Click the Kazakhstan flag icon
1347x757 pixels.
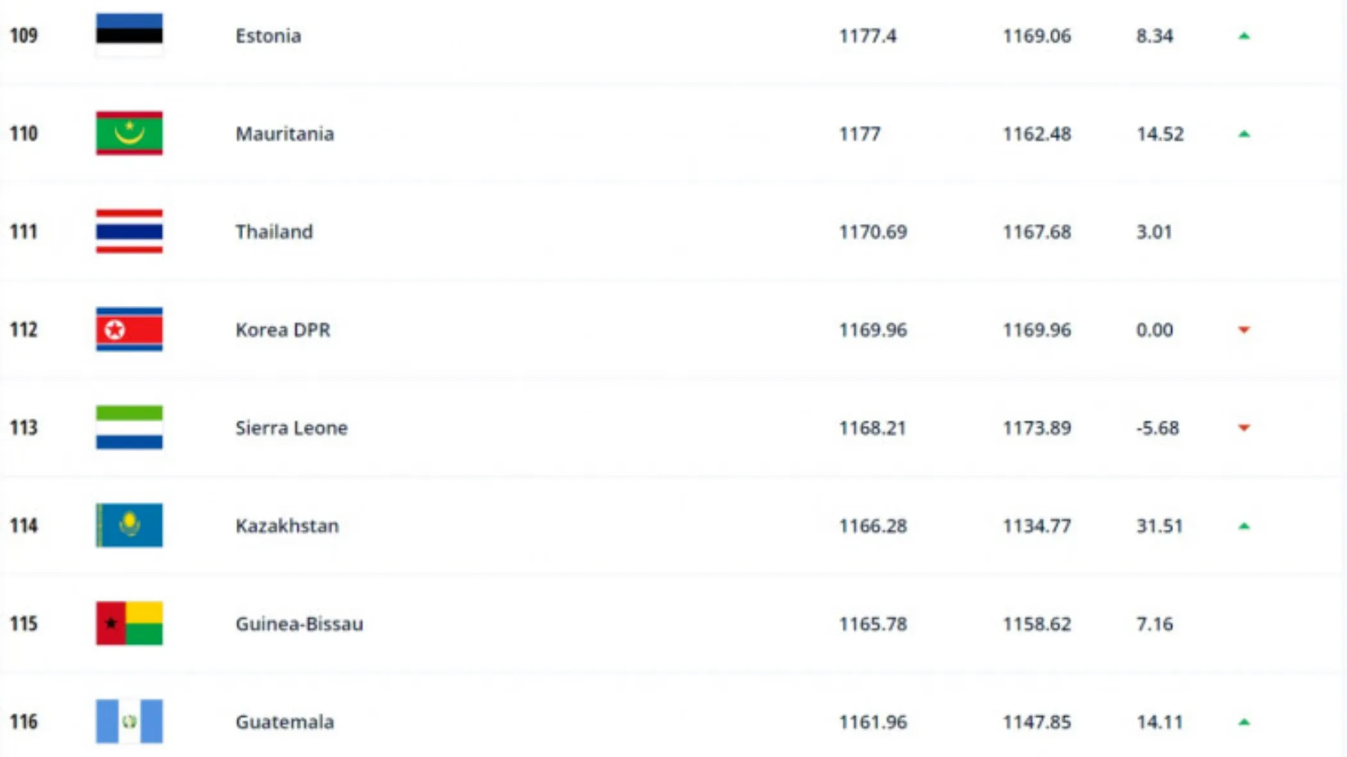(129, 526)
